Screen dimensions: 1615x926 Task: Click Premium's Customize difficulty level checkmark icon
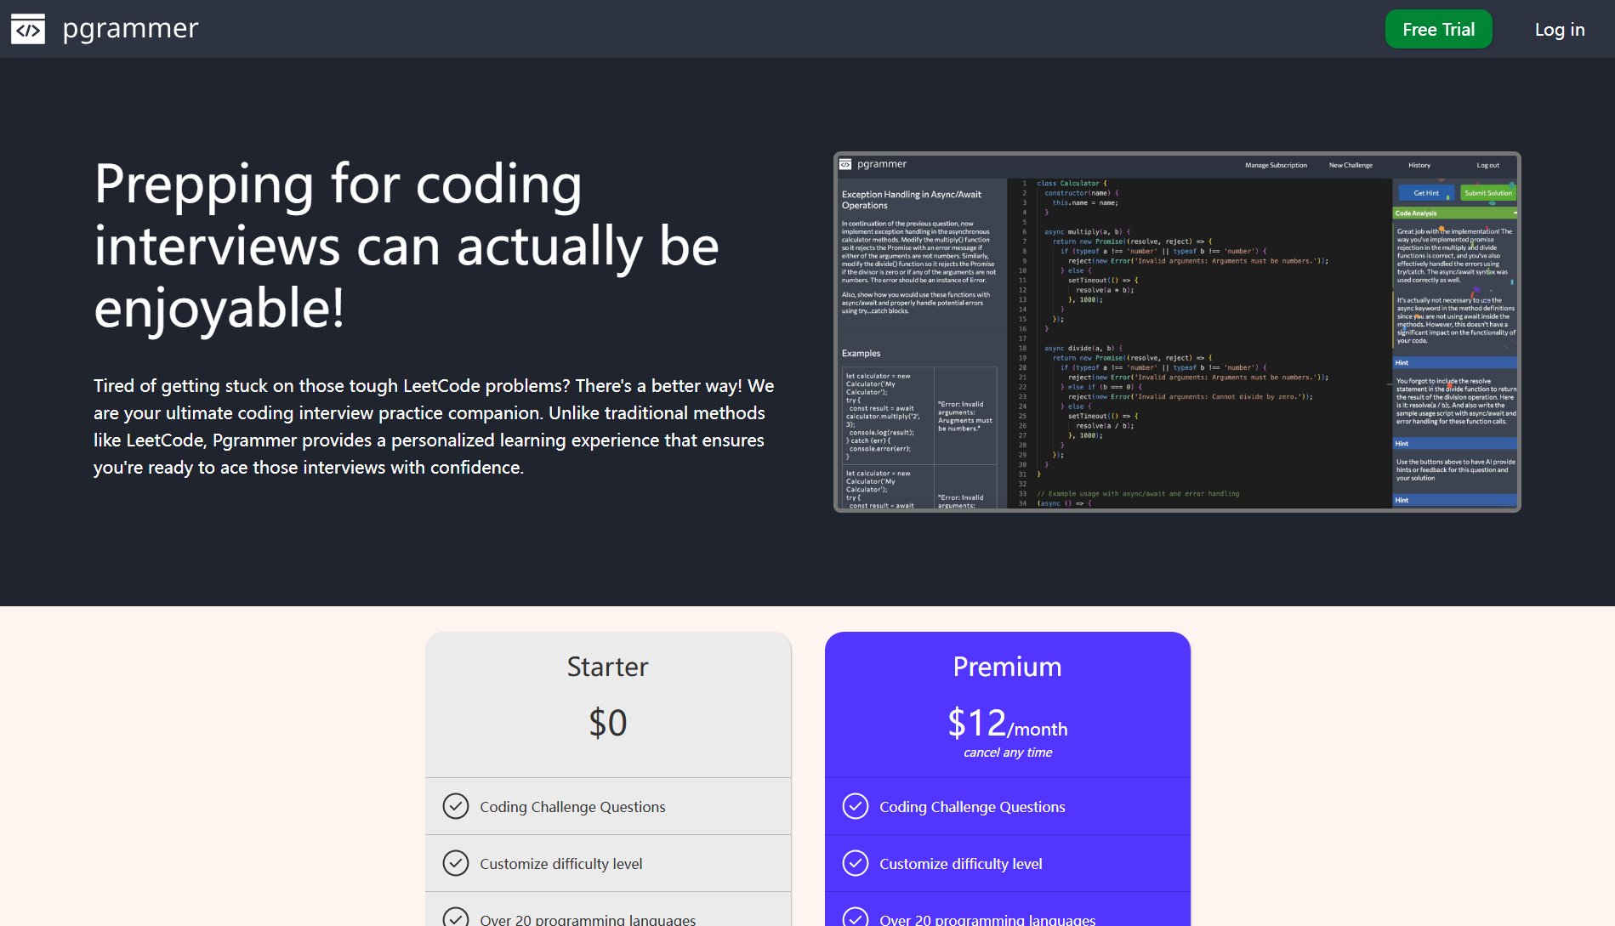point(855,863)
